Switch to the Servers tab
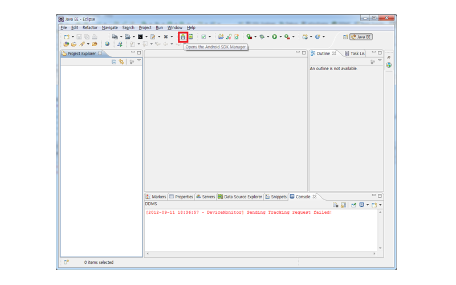The width and height of the screenshot is (456, 285). (205, 197)
